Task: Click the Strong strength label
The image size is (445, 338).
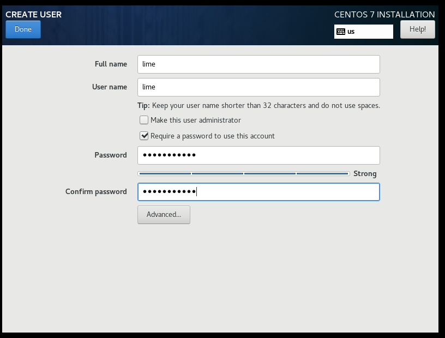Action: [365, 174]
